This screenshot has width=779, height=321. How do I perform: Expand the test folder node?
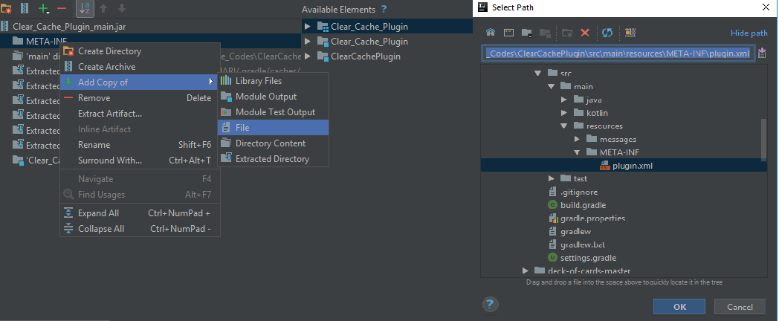tap(552, 178)
